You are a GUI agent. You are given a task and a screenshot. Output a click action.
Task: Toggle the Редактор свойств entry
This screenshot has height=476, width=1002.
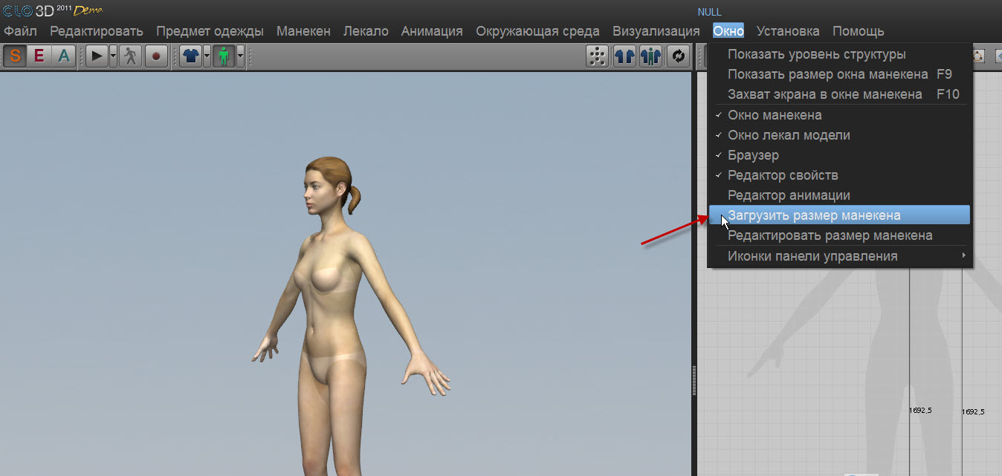coord(839,175)
